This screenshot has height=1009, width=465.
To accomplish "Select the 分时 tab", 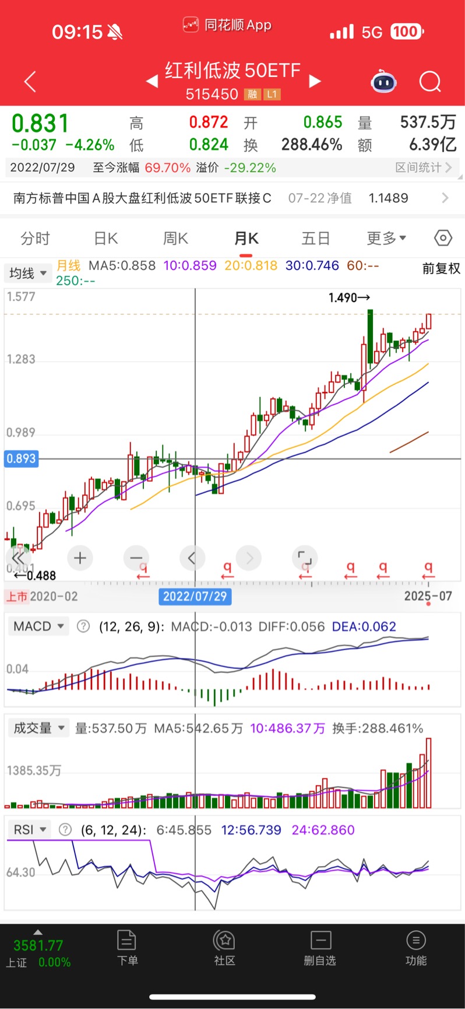I will (35, 239).
